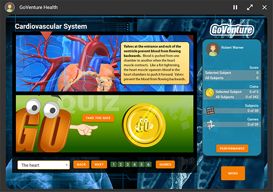Go to page 1 of the lesson
Image resolution: width=273 pixels, height=192 pixels.
pyautogui.click(x=114, y=165)
